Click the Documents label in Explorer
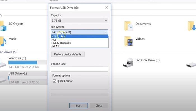196x111 pixels. click(143, 24)
